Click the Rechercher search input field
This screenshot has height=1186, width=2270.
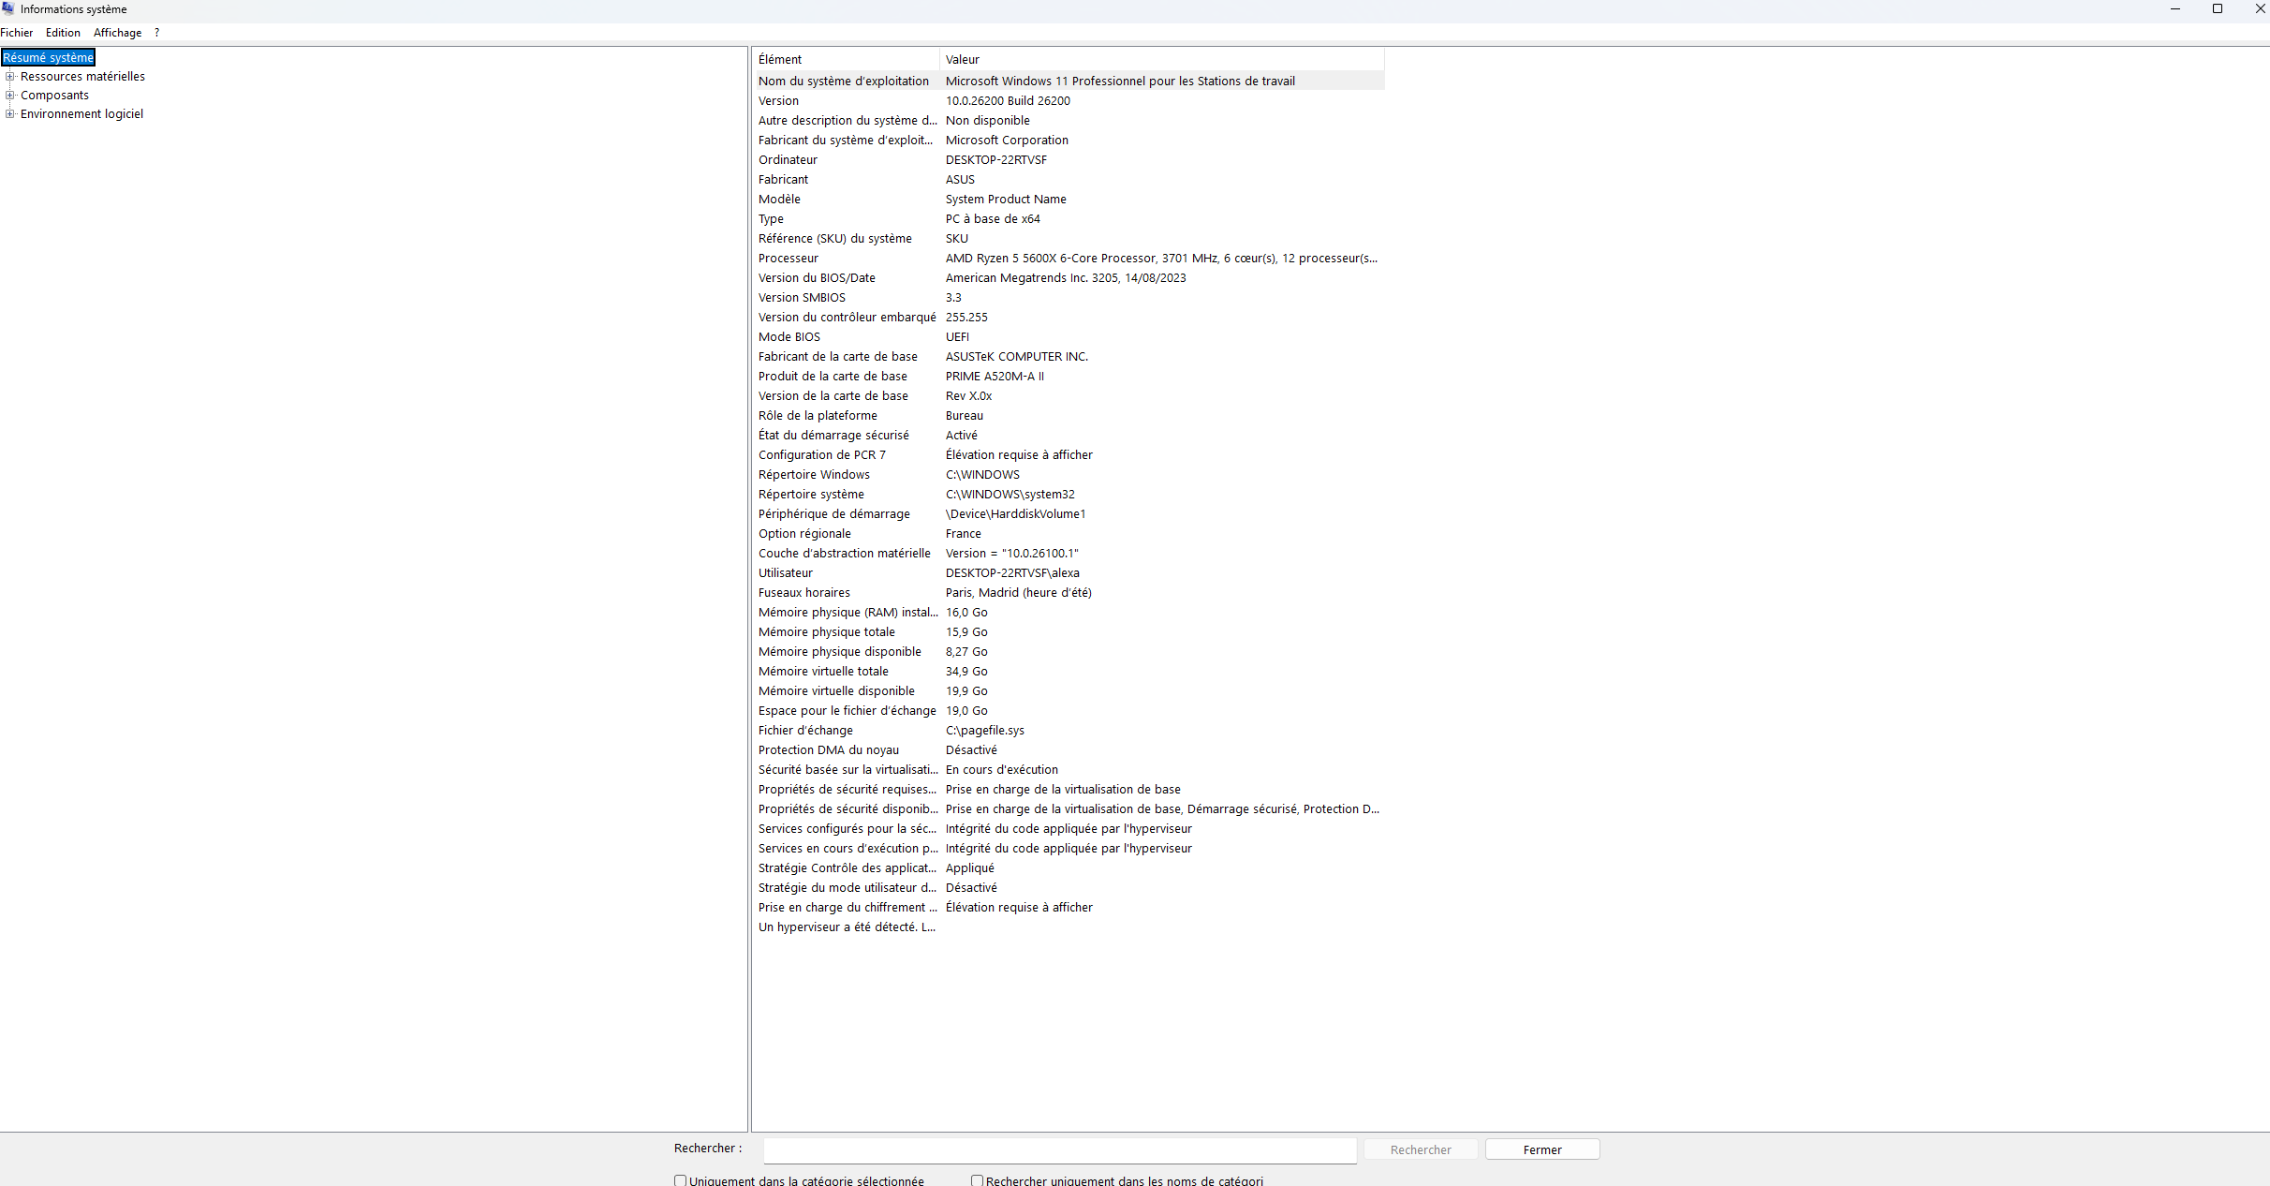pyautogui.click(x=1060, y=1149)
